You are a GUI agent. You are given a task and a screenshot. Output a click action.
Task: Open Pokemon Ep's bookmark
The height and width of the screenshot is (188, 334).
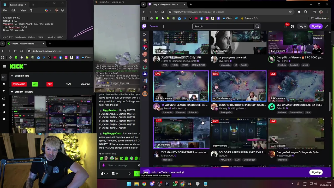(x=249, y=18)
